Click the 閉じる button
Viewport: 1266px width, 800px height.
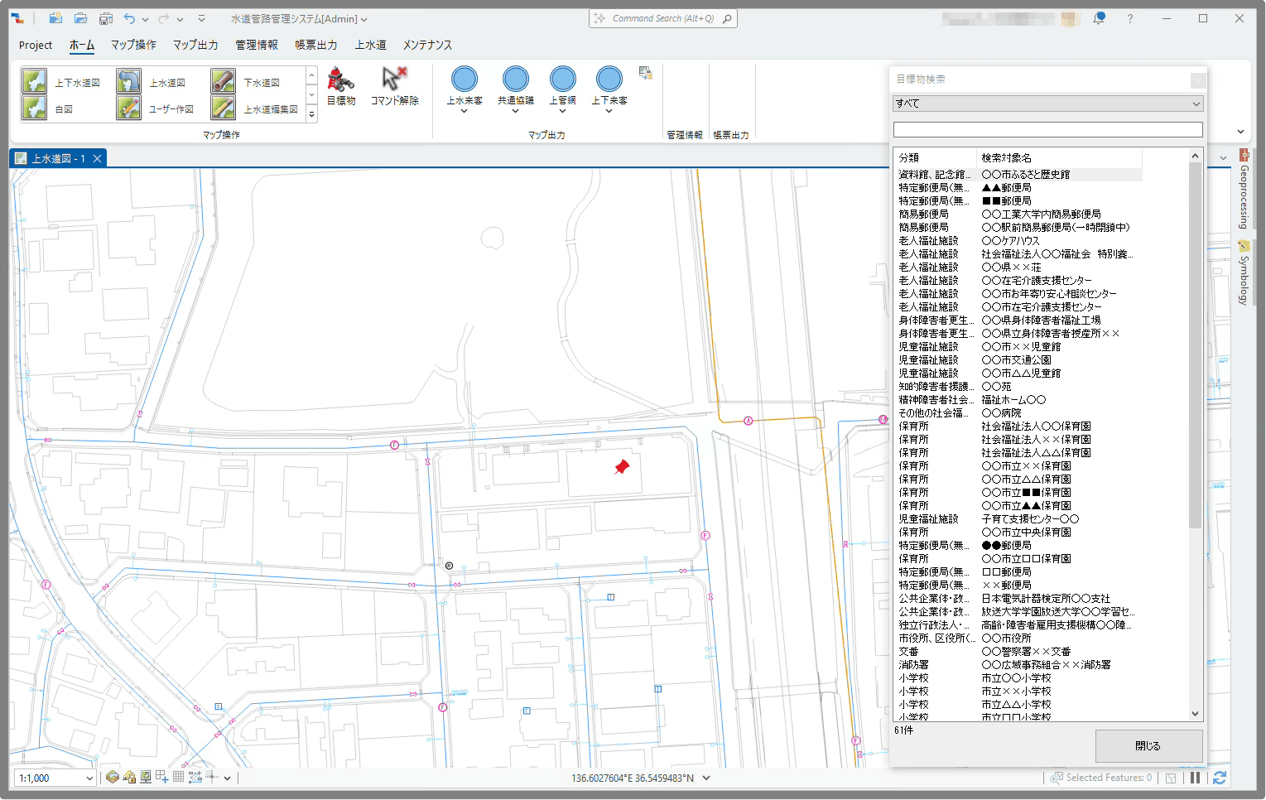pyautogui.click(x=1148, y=745)
